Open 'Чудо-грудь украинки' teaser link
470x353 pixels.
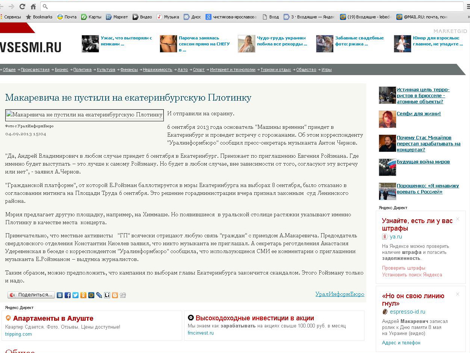282,41
